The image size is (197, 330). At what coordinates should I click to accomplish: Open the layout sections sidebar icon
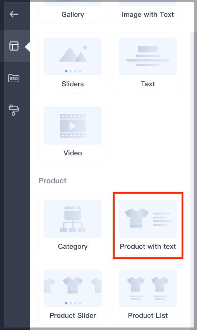[14, 46]
